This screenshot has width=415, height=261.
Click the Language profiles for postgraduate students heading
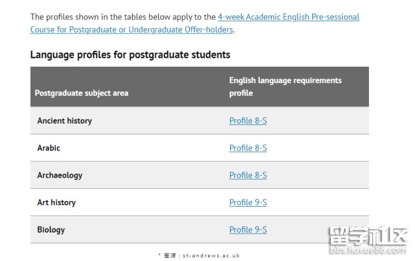(x=130, y=55)
